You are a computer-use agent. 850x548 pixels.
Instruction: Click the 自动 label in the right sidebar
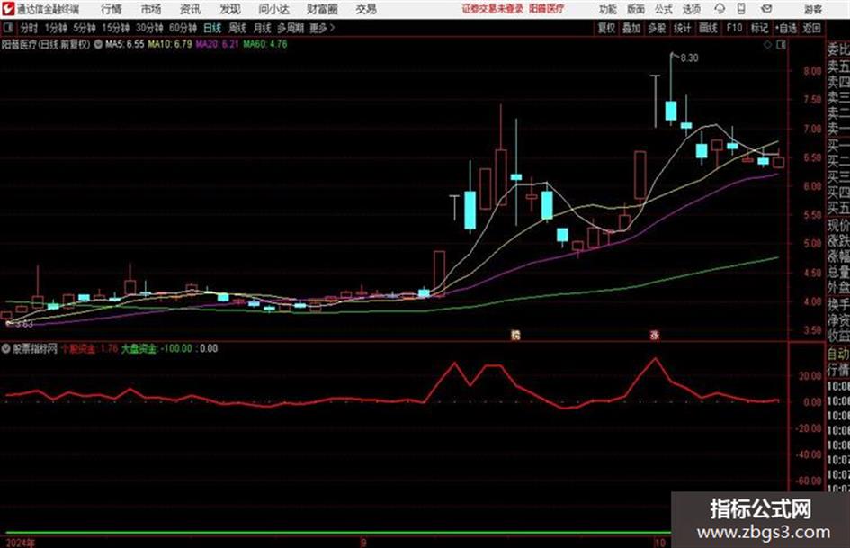pyautogui.click(x=838, y=354)
